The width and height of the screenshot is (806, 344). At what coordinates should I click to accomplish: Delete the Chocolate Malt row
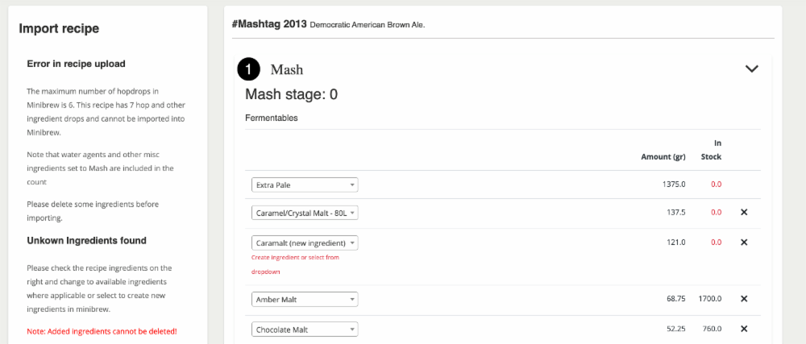[743, 329]
